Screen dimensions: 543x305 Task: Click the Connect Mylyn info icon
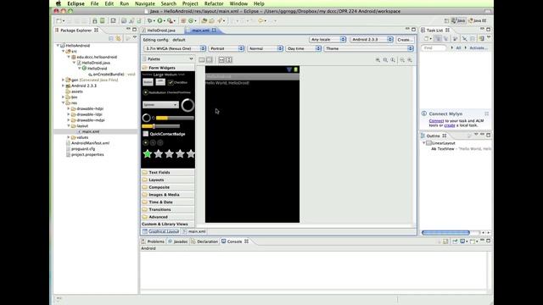(x=424, y=114)
